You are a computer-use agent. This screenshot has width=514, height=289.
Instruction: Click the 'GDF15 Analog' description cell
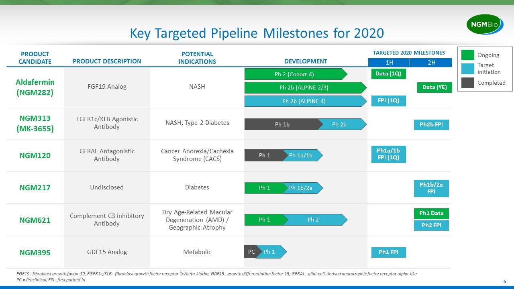107,252
